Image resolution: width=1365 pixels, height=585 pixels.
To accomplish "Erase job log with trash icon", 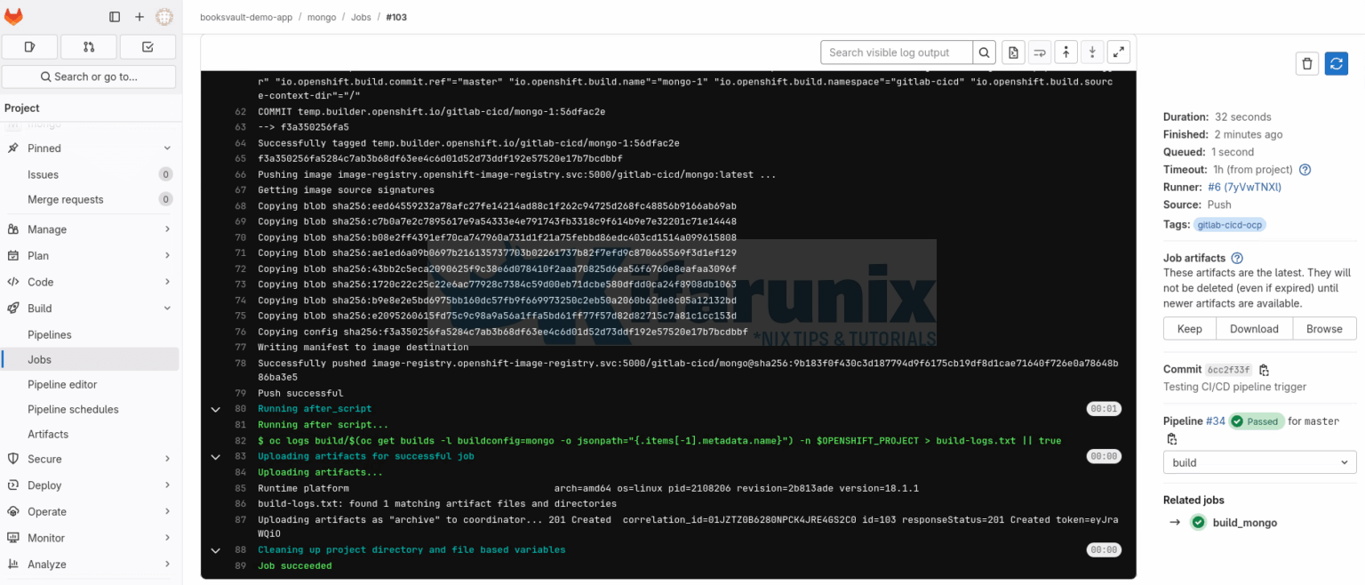I will pos(1306,63).
